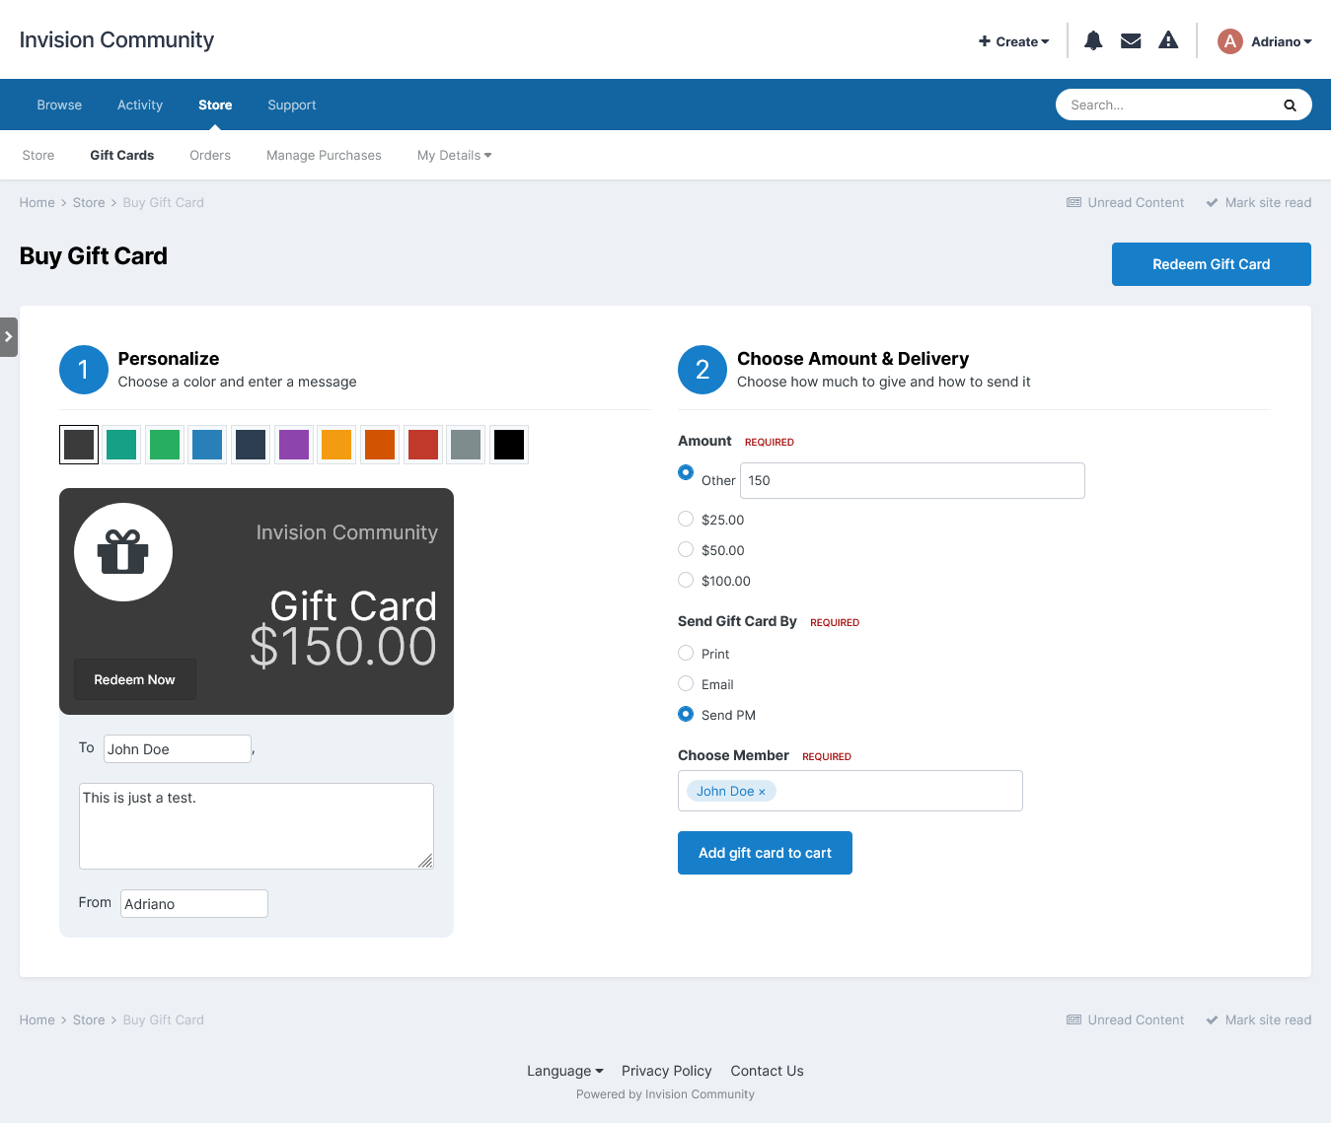This screenshot has height=1123, width=1331.
Task: Click the Redeem Gift Card button
Action: point(1212,264)
